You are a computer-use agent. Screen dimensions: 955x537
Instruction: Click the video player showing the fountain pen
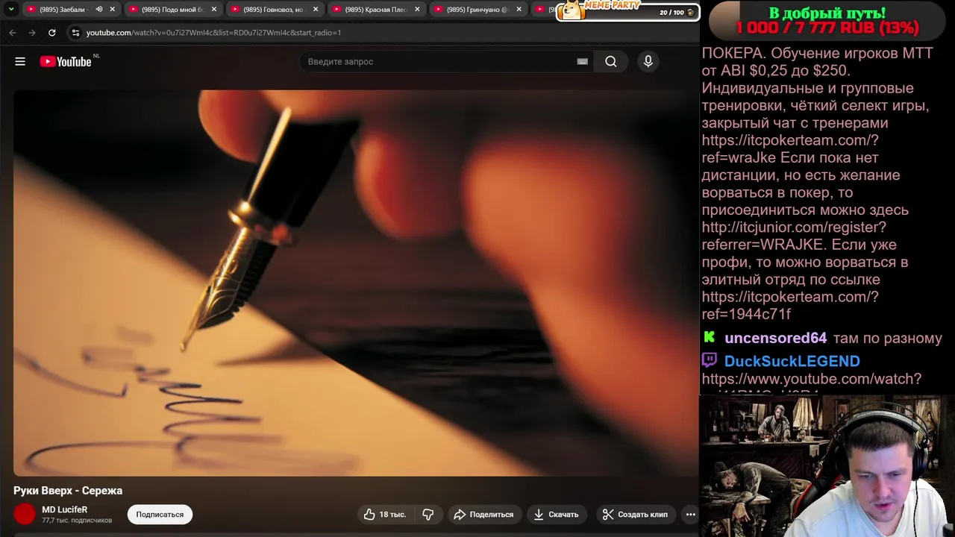355,283
